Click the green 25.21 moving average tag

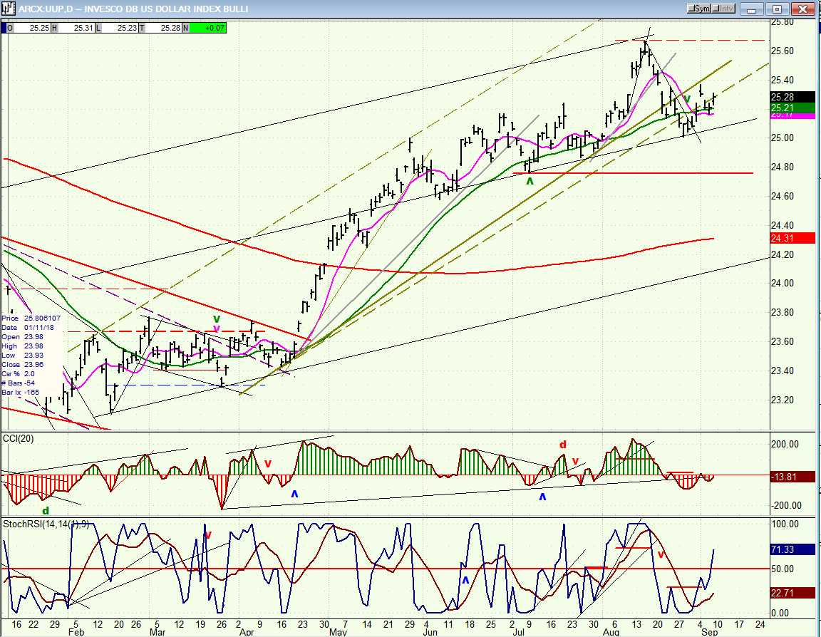click(x=792, y=108)
